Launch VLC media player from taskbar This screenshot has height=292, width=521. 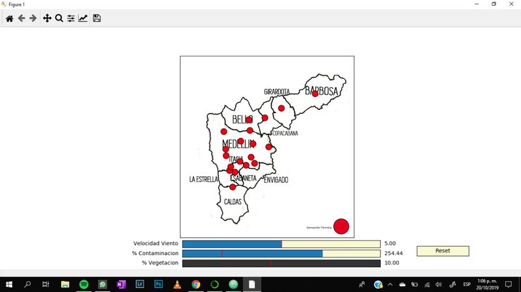177,284
